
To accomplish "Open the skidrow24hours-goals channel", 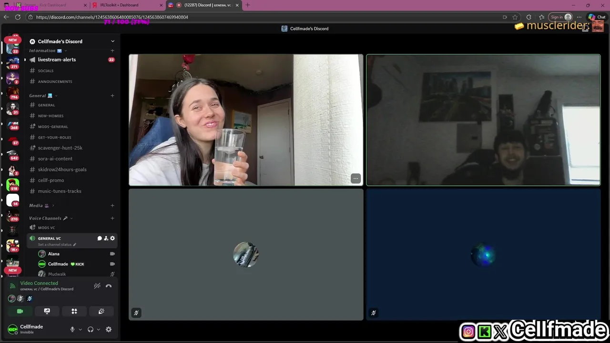I will click(x=71, y=170).
